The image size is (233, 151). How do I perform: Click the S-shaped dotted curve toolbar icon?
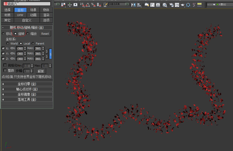(194, 5)
